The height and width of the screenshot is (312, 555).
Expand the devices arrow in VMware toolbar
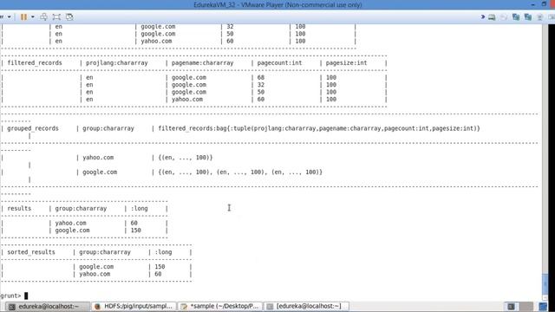(x=482, y=17)
